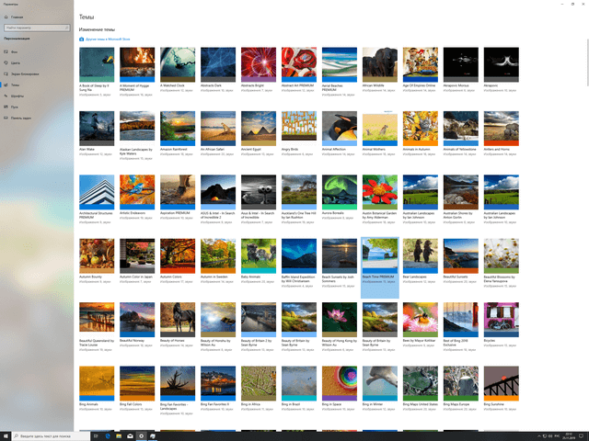
Task: Open Task View on the taskbar
Action: tap(96, 436)
